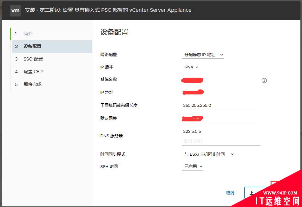Image resolution: width=302 pixels, height=207 pixels.
Task: Select step 4 配置 CEIP
Action: (52, 72)
